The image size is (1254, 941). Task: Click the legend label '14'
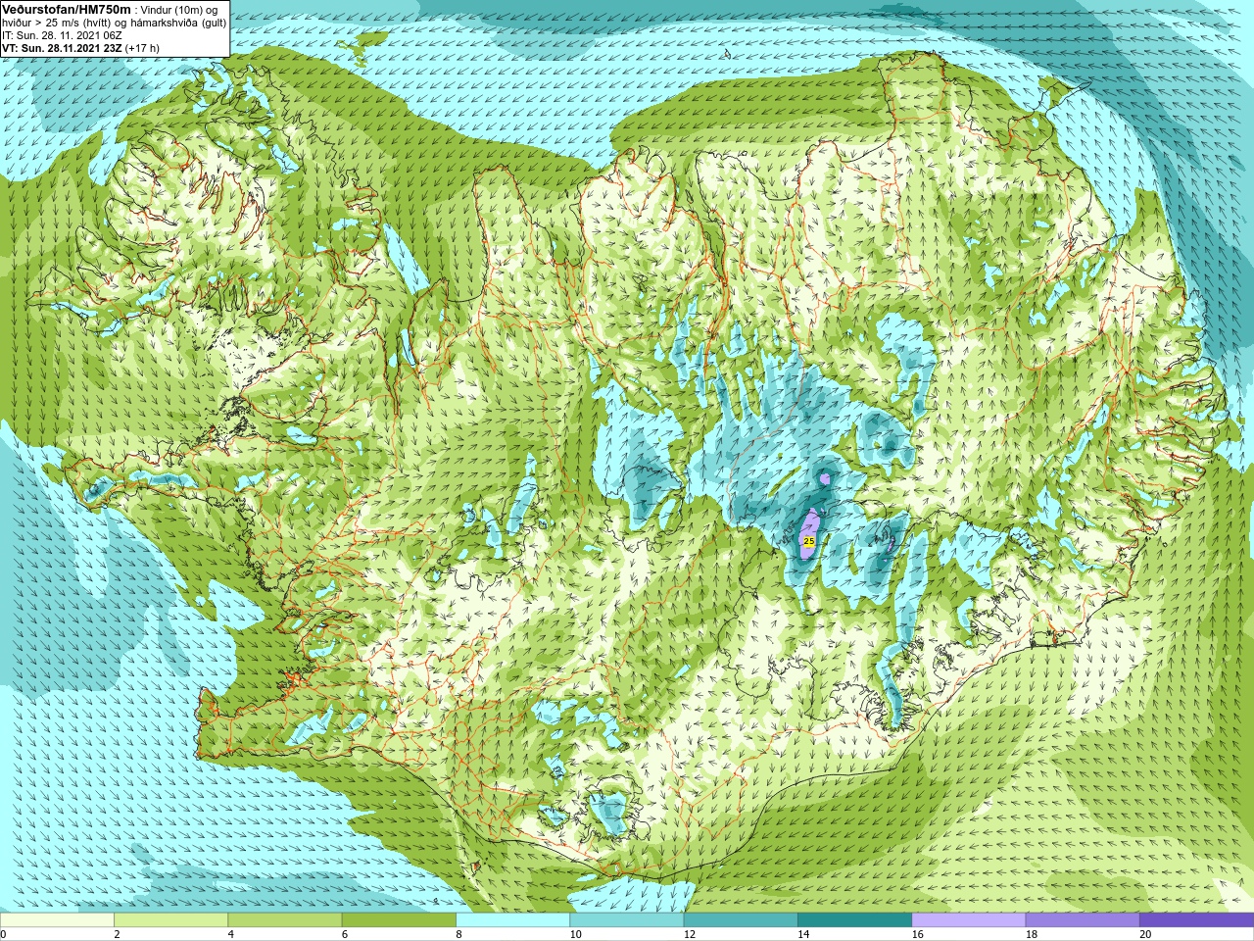803,934
